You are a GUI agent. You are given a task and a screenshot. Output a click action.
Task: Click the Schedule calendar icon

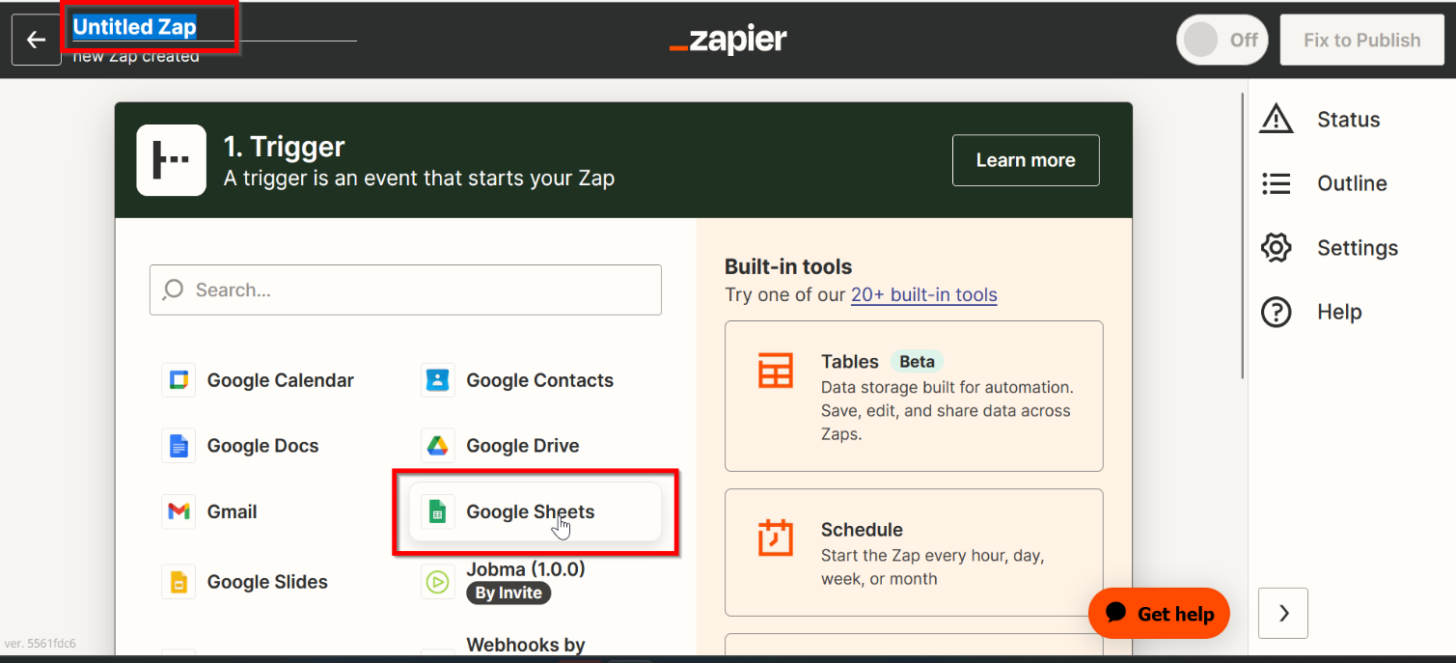775,538
